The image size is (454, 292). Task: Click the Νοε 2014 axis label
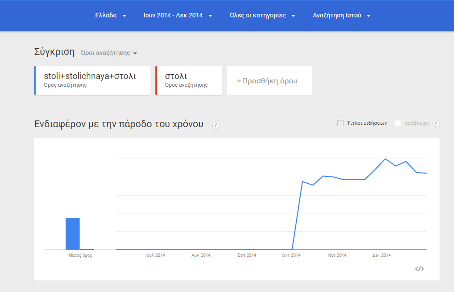337,255
